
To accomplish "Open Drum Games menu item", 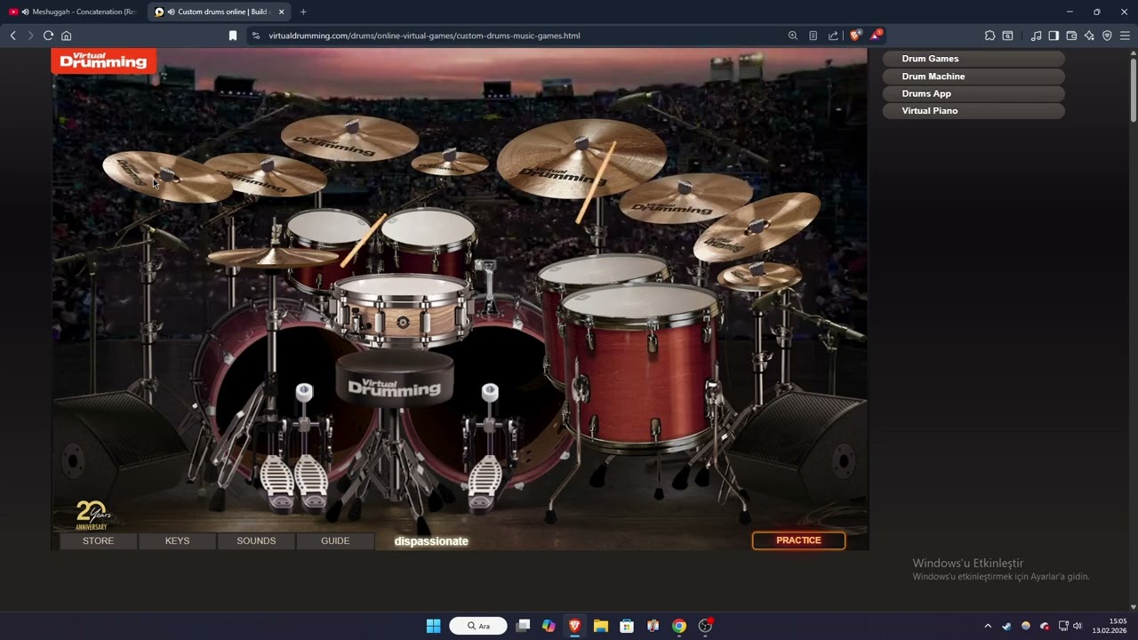I will tap(974, 59).
